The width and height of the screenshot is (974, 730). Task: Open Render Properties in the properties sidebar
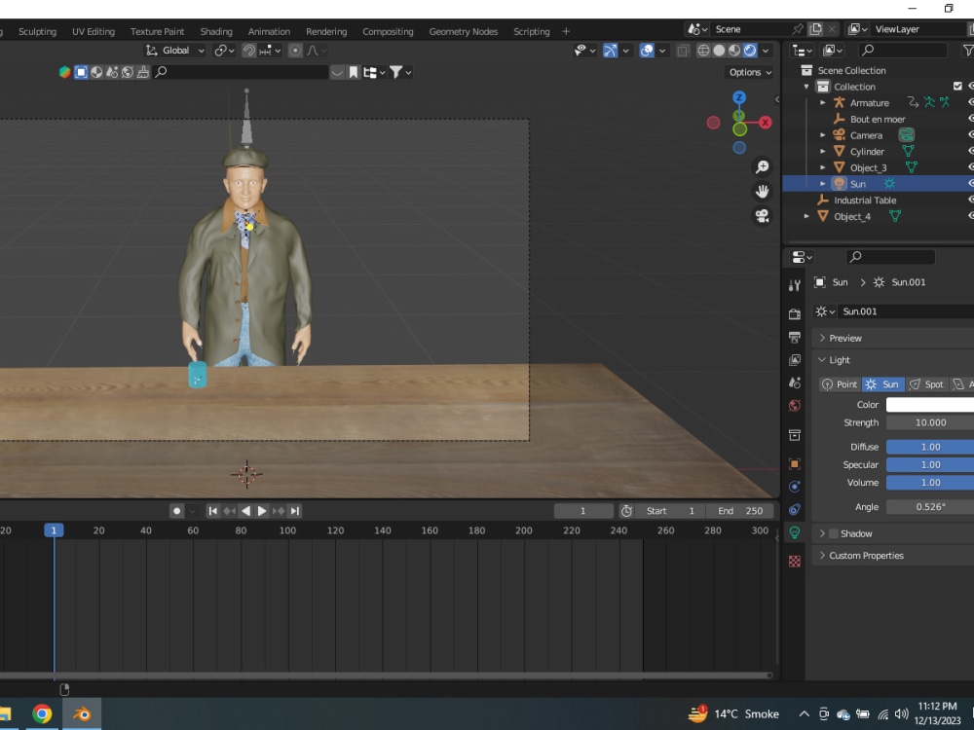795,314
